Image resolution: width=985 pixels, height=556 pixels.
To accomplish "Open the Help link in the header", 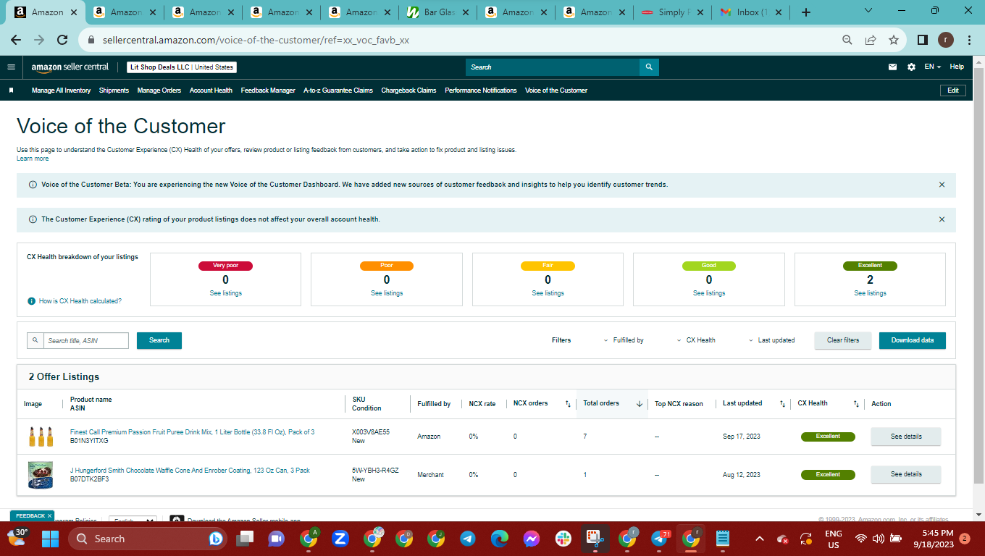I will (957, 67).
